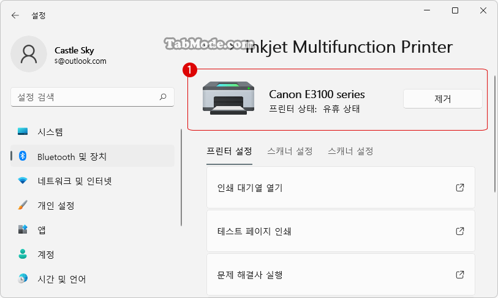Click external link icon for 테스트 페이지 인쇄
Screen dimensions: 498x298
coord(460,231)
